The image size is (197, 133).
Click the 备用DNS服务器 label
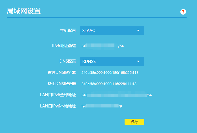pos(62,84)
